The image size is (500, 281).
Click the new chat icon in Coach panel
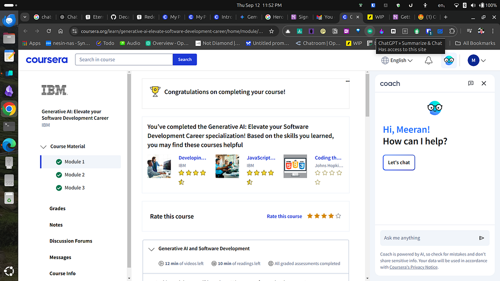pyautogui.click(x=470, y=83)
